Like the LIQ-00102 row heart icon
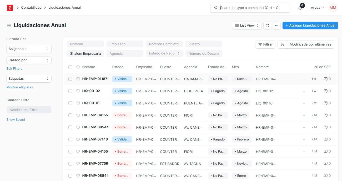This screenshot has height=181, width=342. [x=78, y=91]
